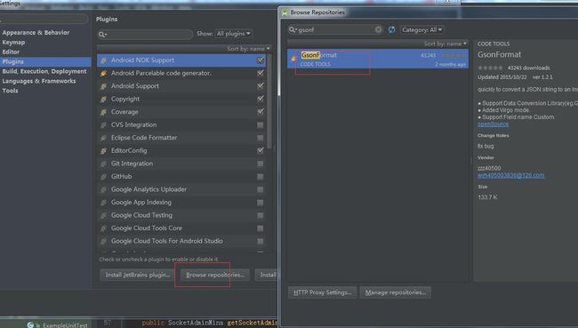Uncheck the Android Support plugin checkbox
The width and height of the screenshot is (578, 328).
[x=261, y=86]
